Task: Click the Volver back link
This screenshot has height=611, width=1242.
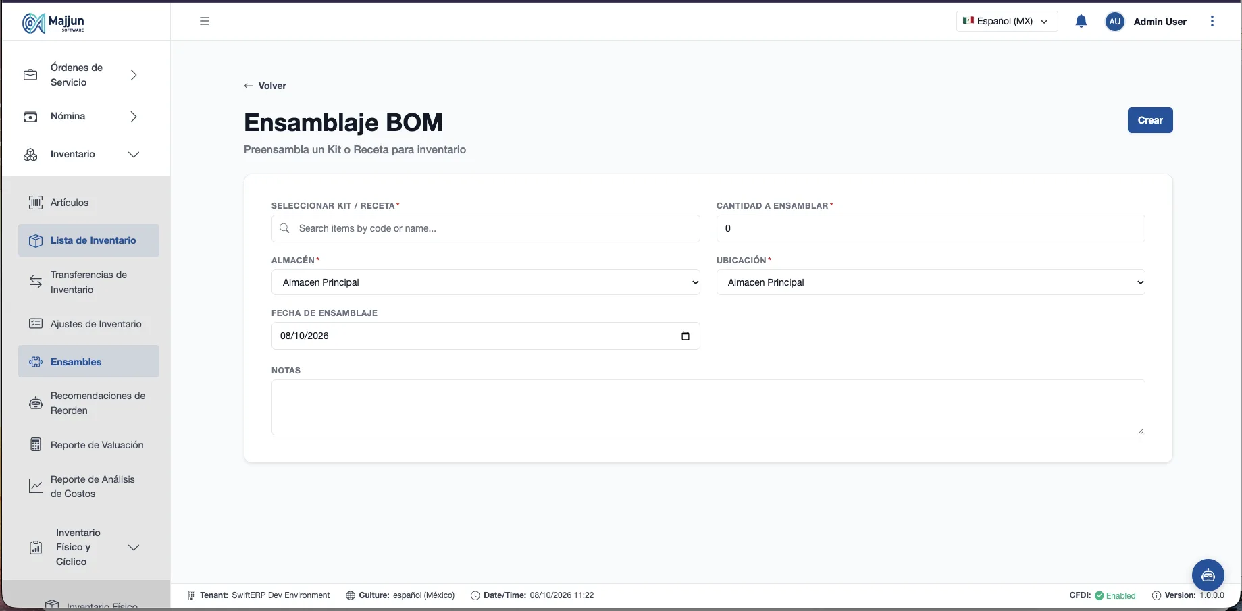Action: tap(265, 86)
